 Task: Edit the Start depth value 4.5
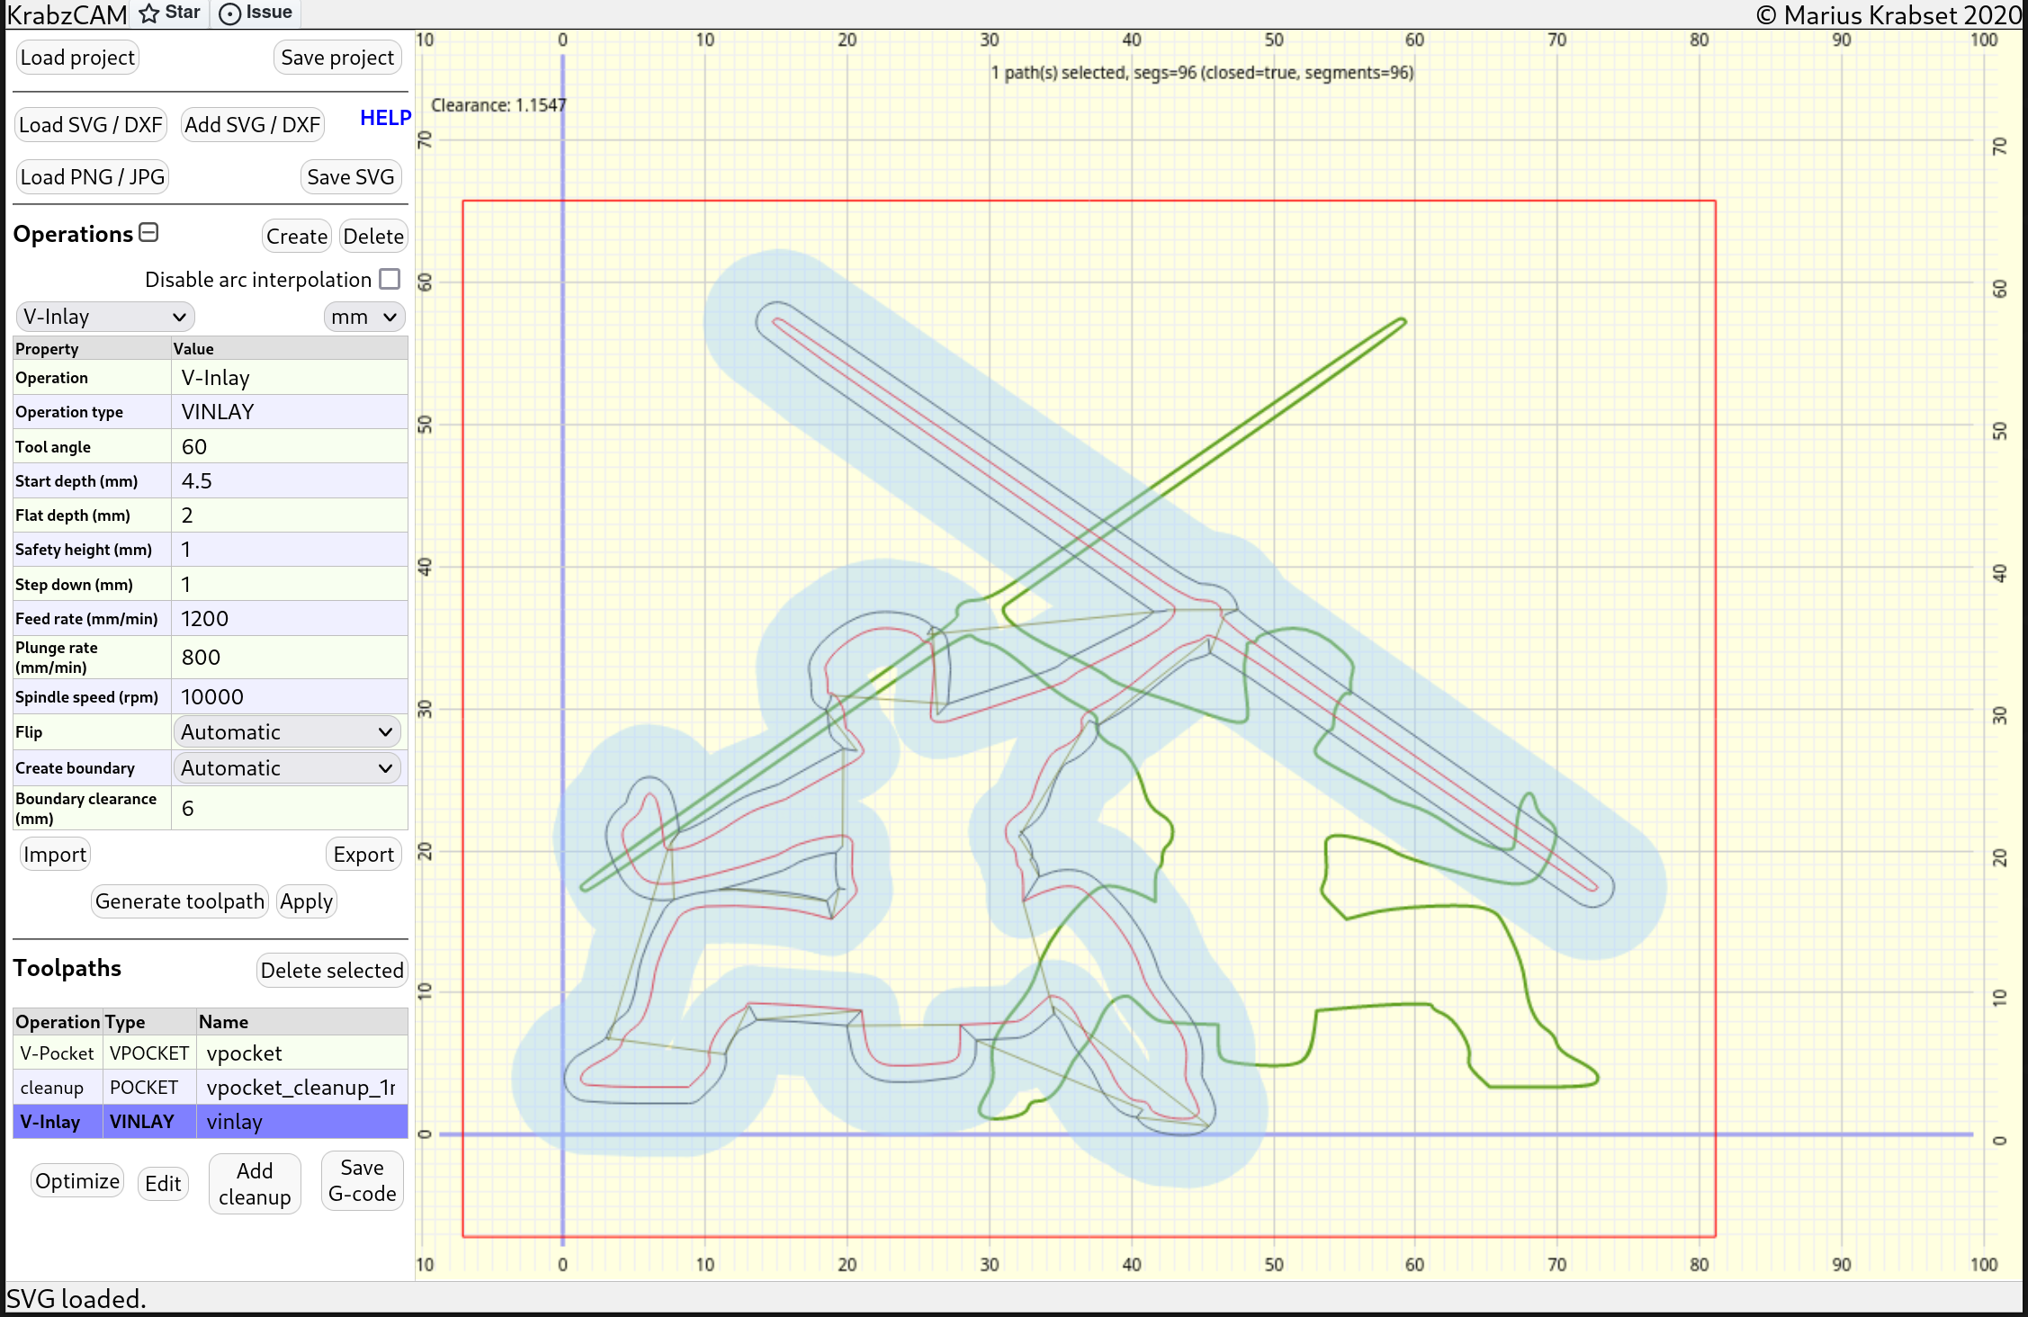(290, 481)
